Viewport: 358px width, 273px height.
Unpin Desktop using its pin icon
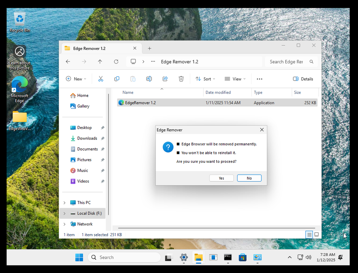(x=102, y=128)
